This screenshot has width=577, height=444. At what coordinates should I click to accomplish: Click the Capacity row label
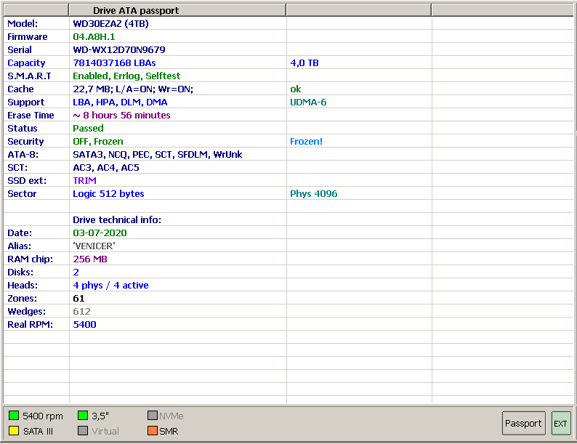click(26, 63)
